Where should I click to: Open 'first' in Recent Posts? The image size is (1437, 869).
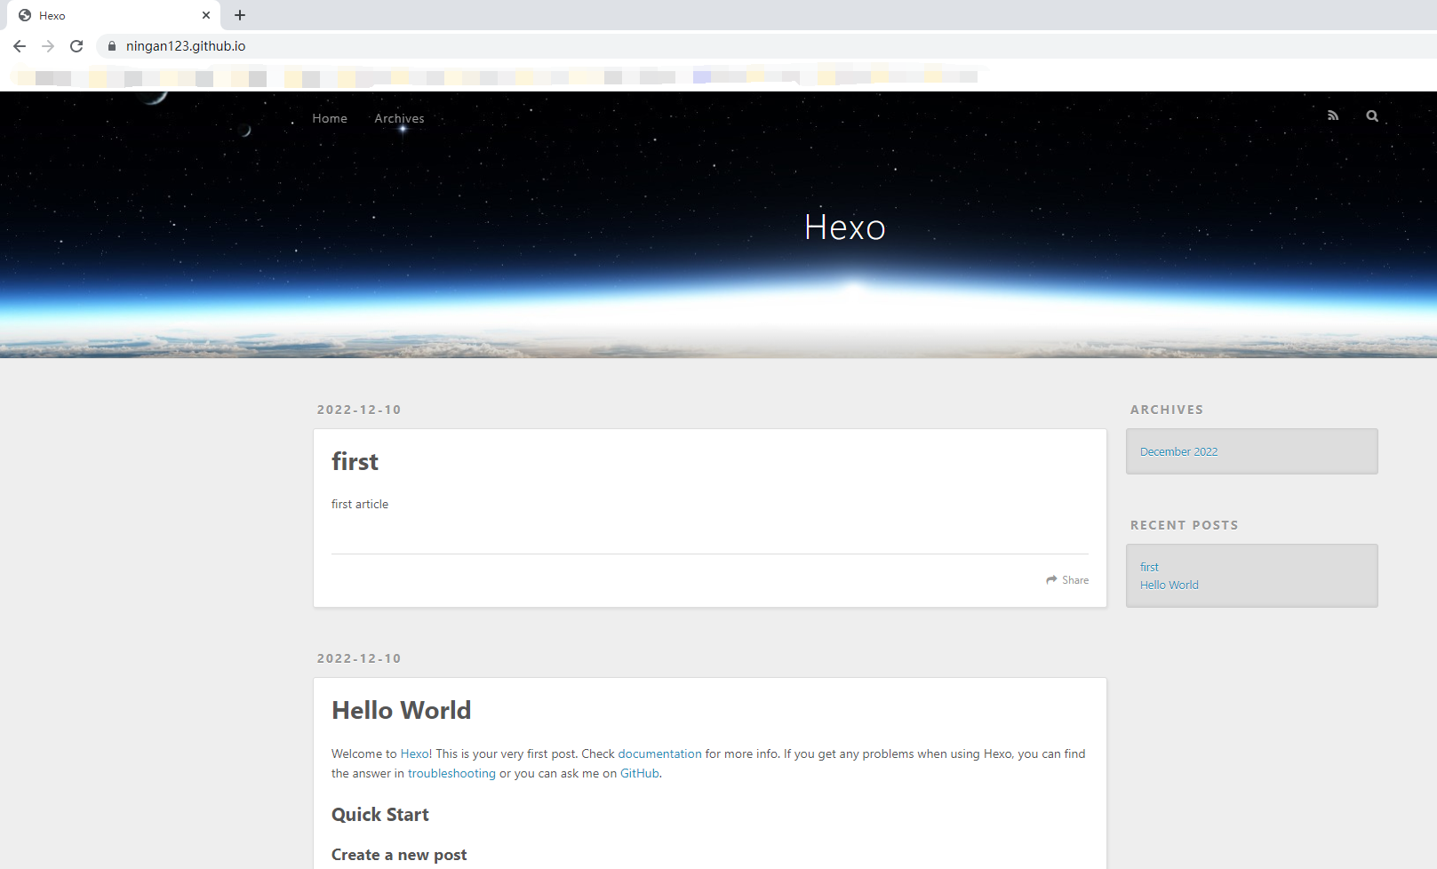tap(1149, 567)
